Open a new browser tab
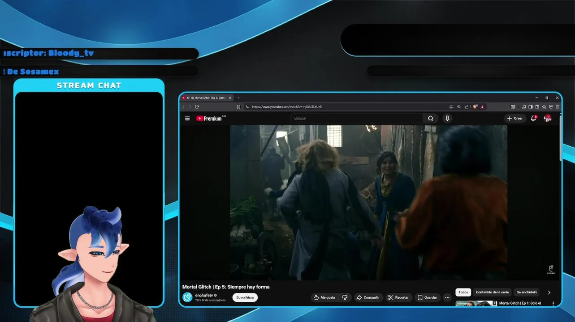 (x=238, y=97)
